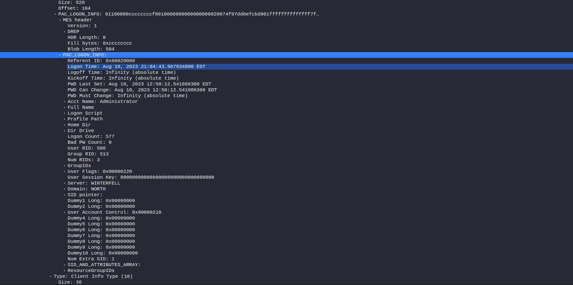Select the Logon Count: 577 row
Viewport: 573px width, 285px height.
click(x=91, y=136)
